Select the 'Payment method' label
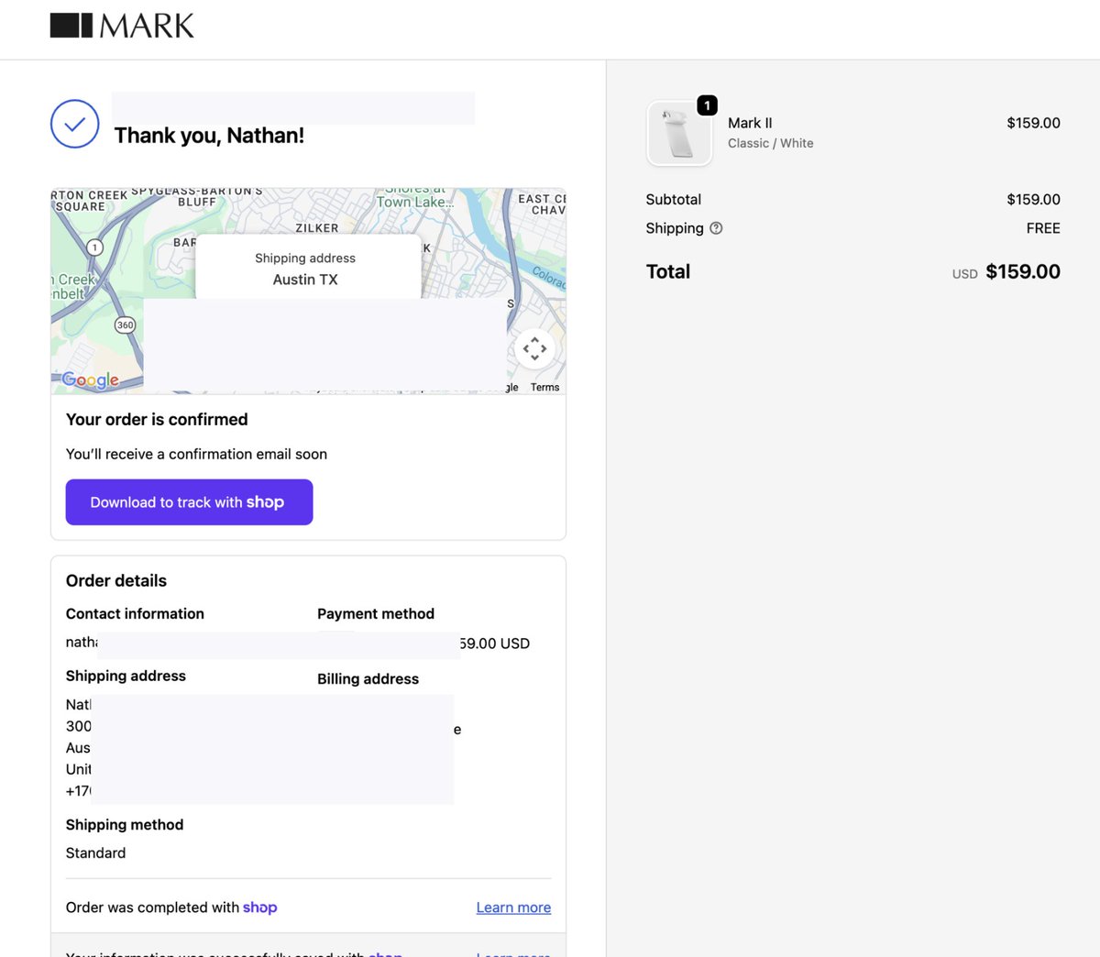This screenshot has height=957, width=1100. (x=376, y=614)
